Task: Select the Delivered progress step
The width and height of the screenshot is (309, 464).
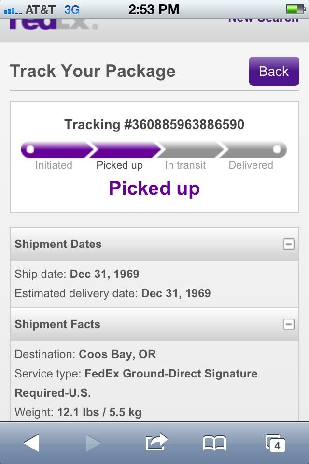Action: point(251,165)
